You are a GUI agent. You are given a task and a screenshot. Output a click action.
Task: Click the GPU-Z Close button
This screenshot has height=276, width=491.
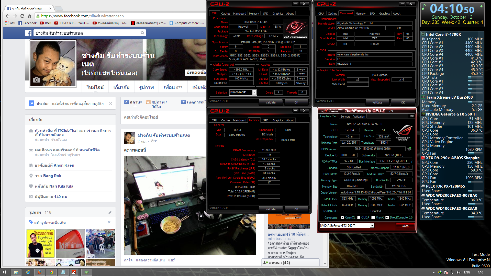pyautogui.click(x=405, y=226)
